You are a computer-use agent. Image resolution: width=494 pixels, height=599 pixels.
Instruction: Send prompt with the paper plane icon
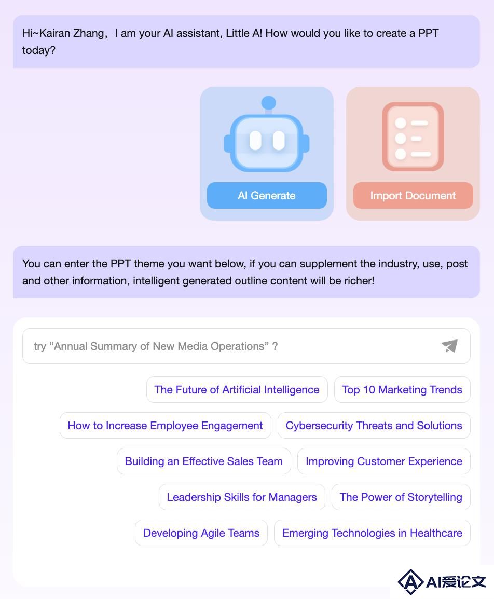[x=449, y=346]
